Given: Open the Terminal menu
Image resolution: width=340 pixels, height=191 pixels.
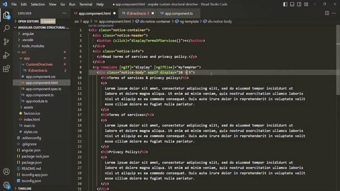Looking at the screenshot, I should pos(86,4).
